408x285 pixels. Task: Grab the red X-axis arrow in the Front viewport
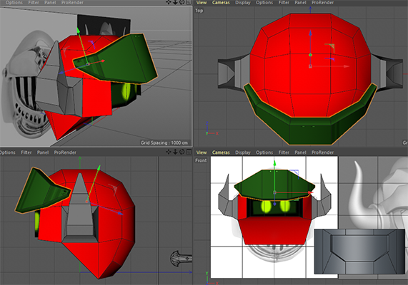tap(310, 192)
